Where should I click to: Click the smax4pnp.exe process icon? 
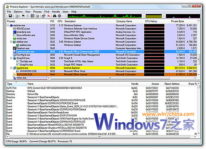[15, 32]
